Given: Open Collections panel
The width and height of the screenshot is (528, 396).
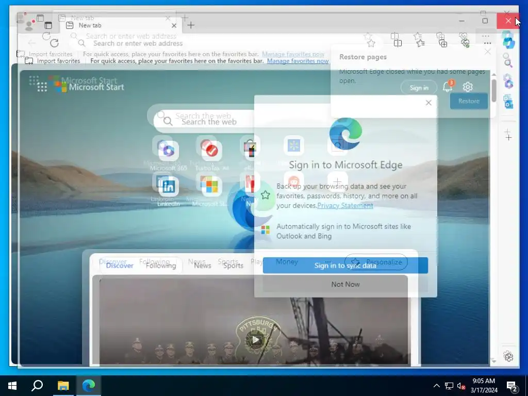Looking at the screenshot, I should click(443, 43).
